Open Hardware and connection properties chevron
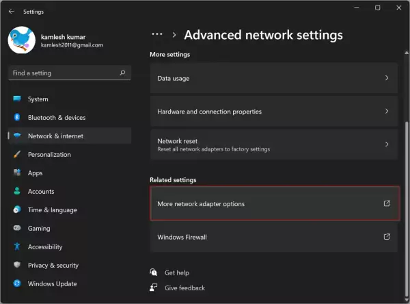410x304 pixels. click(387, 111)
